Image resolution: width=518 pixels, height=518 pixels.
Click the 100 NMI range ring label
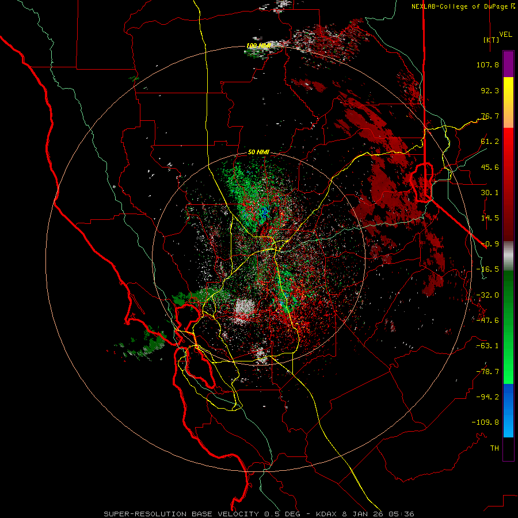pyautogui.click(x=258, y=45)
